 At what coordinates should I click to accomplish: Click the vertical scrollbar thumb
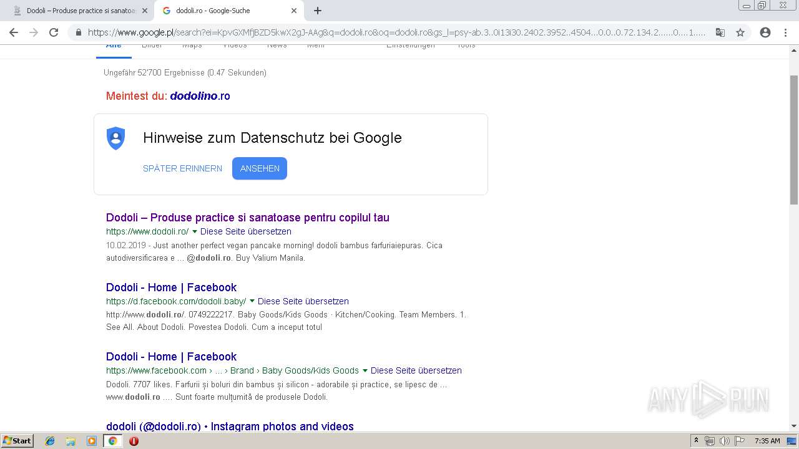coord(794,139)
